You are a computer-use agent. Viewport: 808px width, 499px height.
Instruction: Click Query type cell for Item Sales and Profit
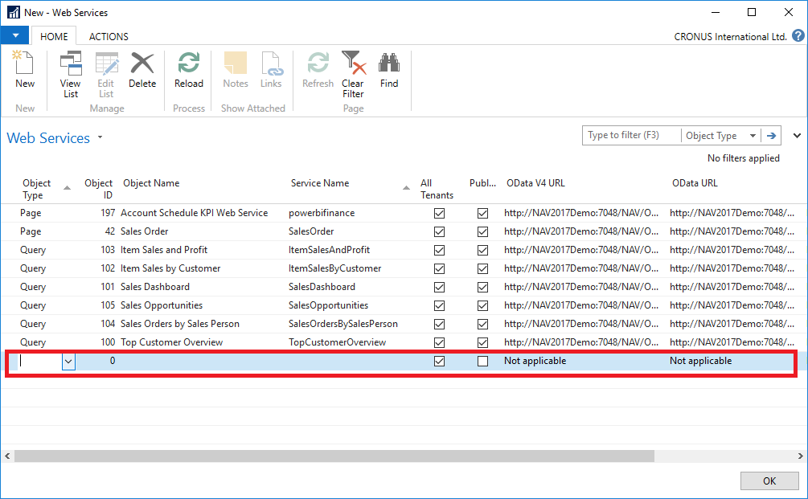point(33,250)
